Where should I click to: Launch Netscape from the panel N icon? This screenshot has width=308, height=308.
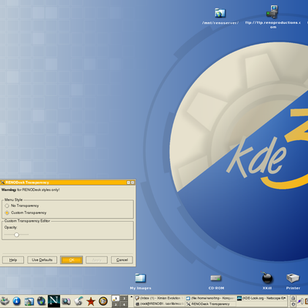(54, 301)
